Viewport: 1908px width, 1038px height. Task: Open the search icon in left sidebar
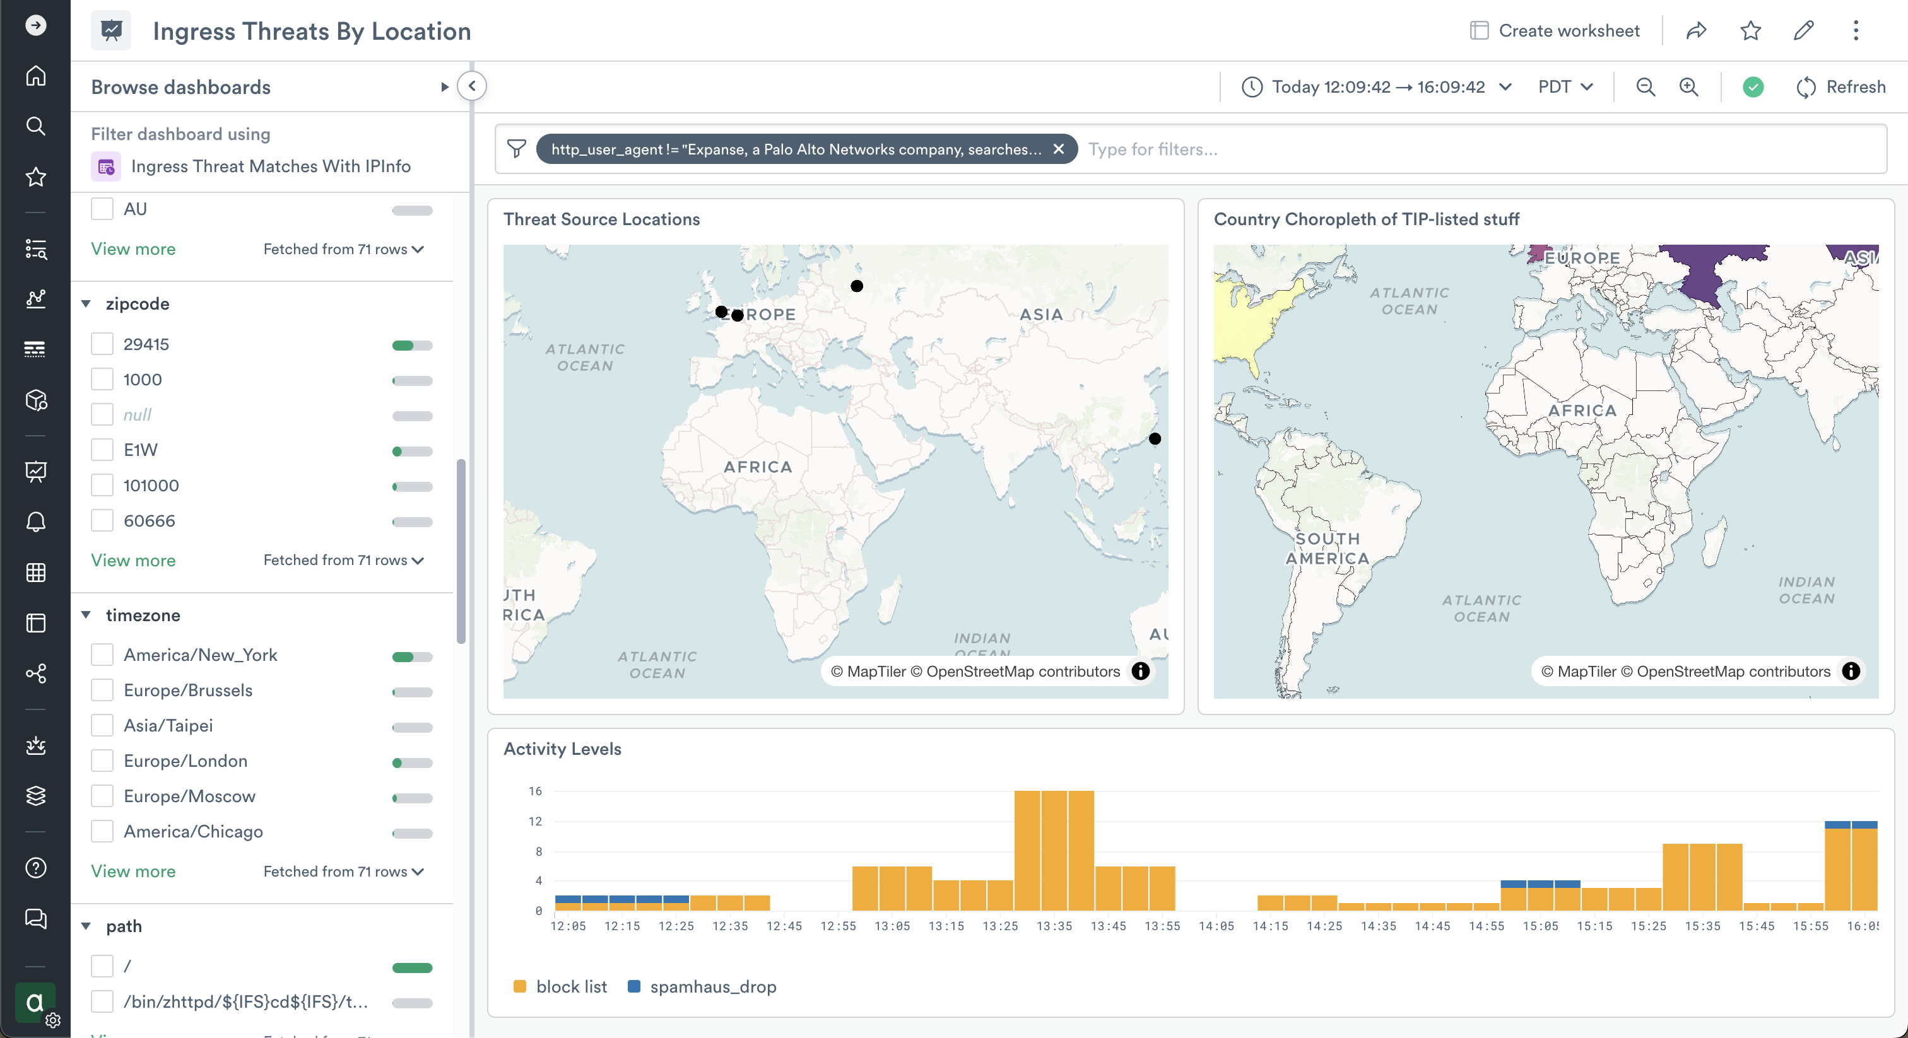click(x=35, y=126)
